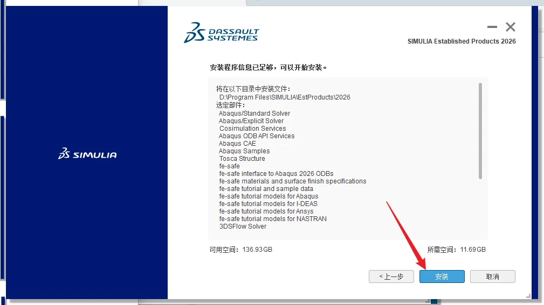Screen dimensions: 544x305
Task: Click the Dassault Systèmes logo
Action: click(x=222, y=33)
